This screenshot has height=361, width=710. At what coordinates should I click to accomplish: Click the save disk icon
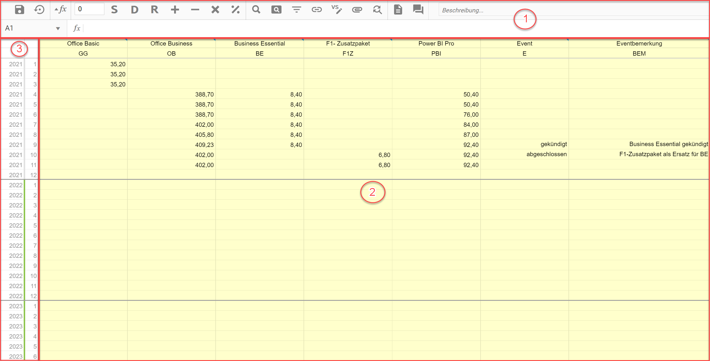tap(19, 10)
